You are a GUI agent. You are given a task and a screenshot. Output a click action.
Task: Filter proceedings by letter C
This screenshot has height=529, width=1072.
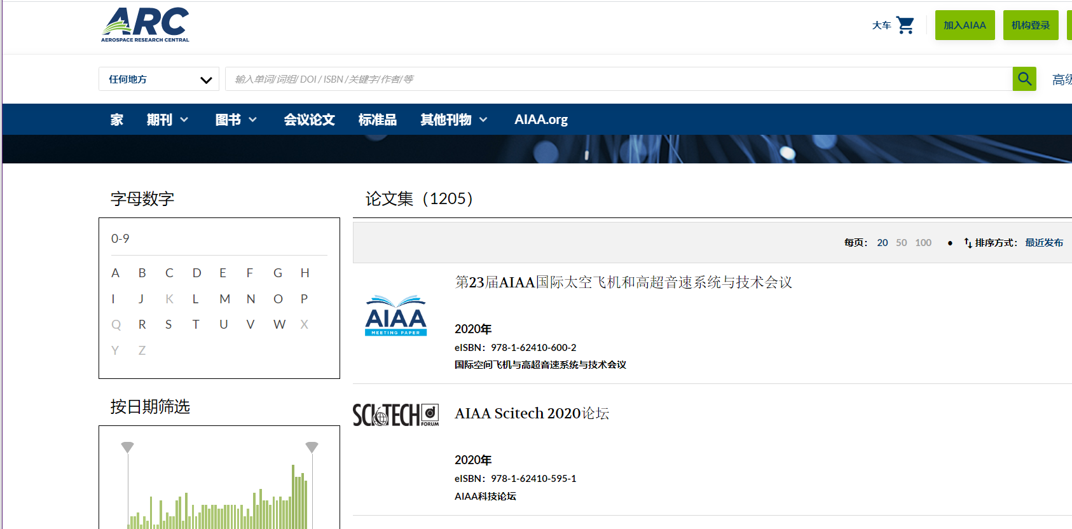(x=169, y=273)
